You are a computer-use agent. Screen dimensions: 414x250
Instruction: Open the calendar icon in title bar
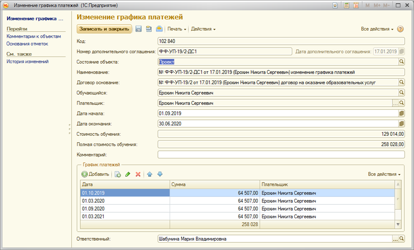point(356,5)
